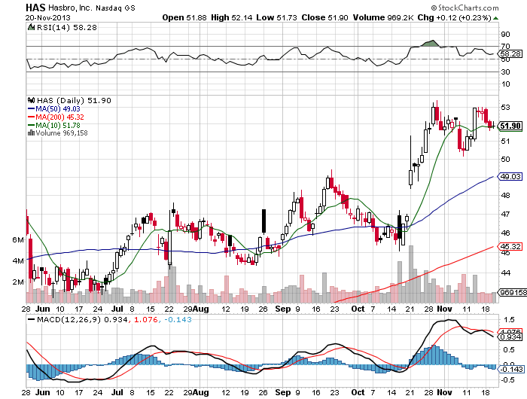Click the 70 overbought level on RSI axis
This screenshot has width=527, height=399.
coord(505,47)
